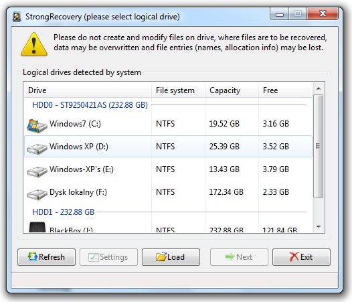The width and height of the screenshot is (352, 302).
Task: Click the Dysk lokalny (F:) drive icon
Action: (37, 194)
